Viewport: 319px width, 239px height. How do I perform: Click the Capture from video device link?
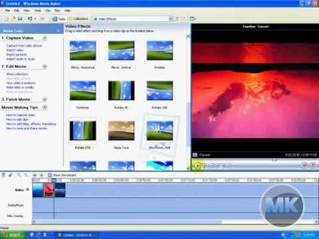pyautogui.click(x=24, y=46)
